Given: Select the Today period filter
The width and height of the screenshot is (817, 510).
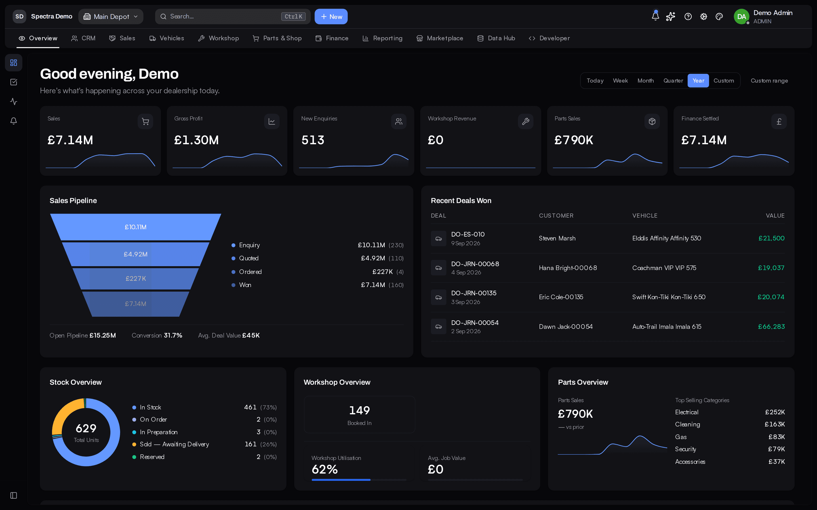Looking at the screenshot, I should coord(595,81).
